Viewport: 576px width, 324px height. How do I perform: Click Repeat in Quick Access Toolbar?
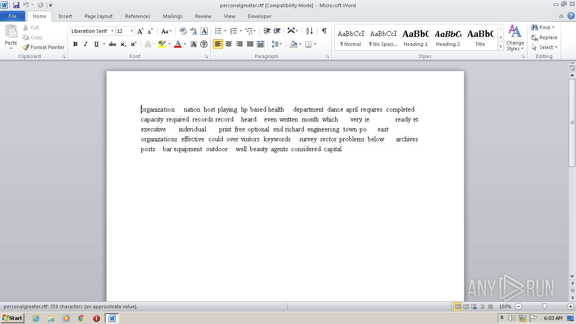point(40,5)
